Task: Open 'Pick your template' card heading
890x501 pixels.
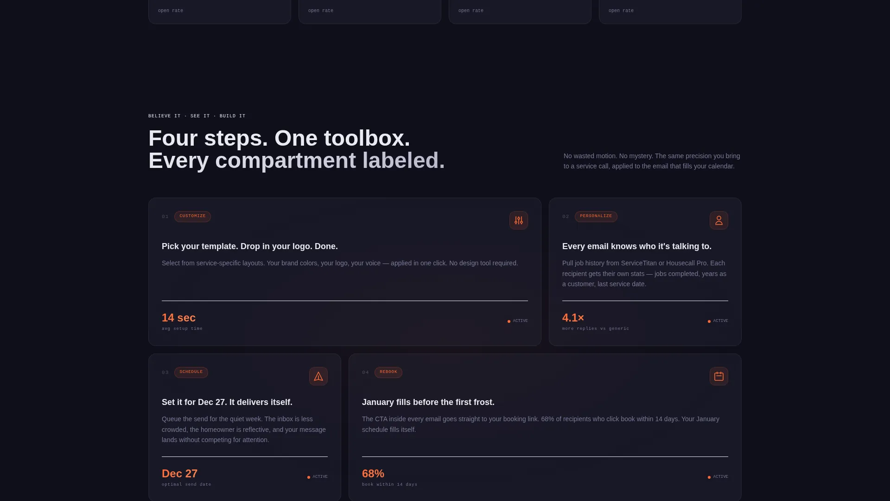Action: pos(250,246)
